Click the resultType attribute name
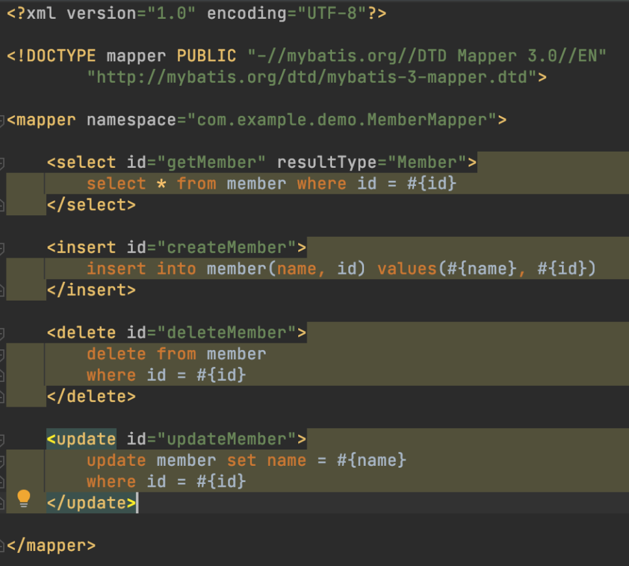Image resolution: width=629 pixels, height=566 pixels. 327,163
